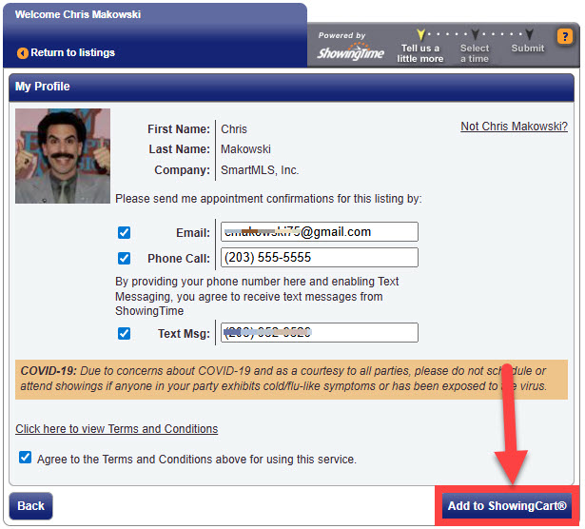Click the Add to ShowingCart button

tap(506, 505)
